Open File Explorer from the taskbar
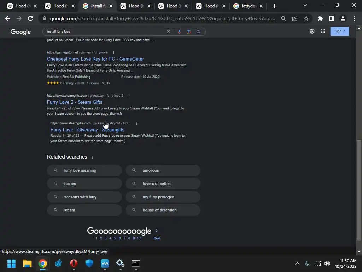This screenshot has width=362, height=272. tap(27, 263)
